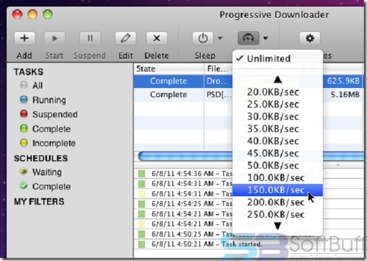Click the Delete X icon

tap(157, 38)
